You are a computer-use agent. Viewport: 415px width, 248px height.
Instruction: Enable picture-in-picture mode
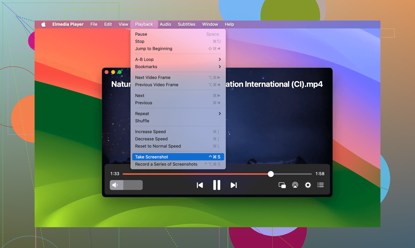pos(282,185)
